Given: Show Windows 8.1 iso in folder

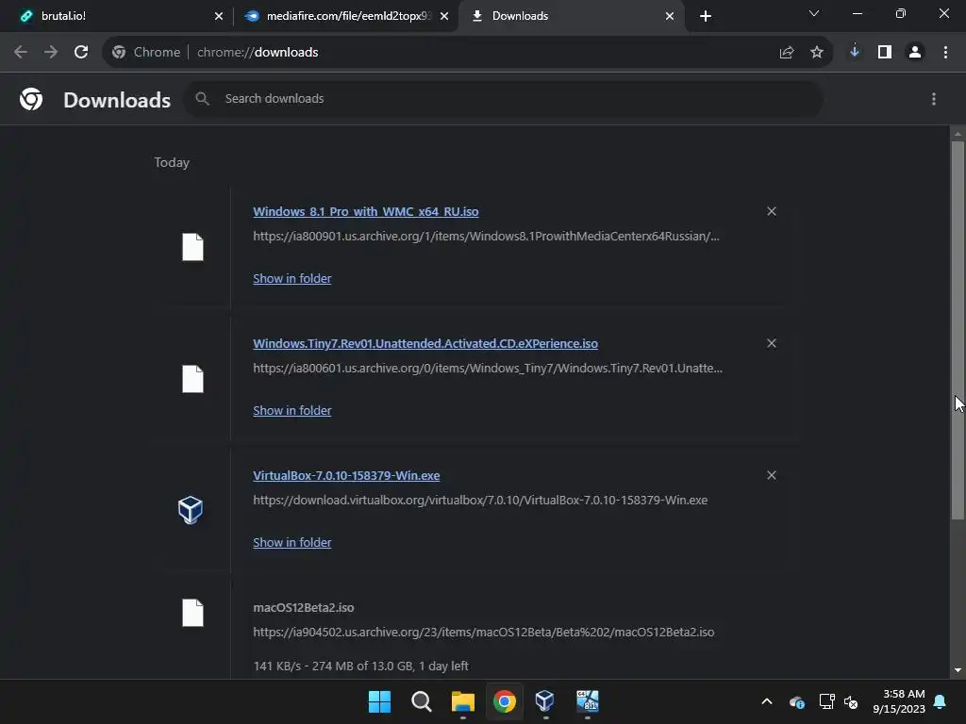Looking at the screenshot, I should pos(292,278).
